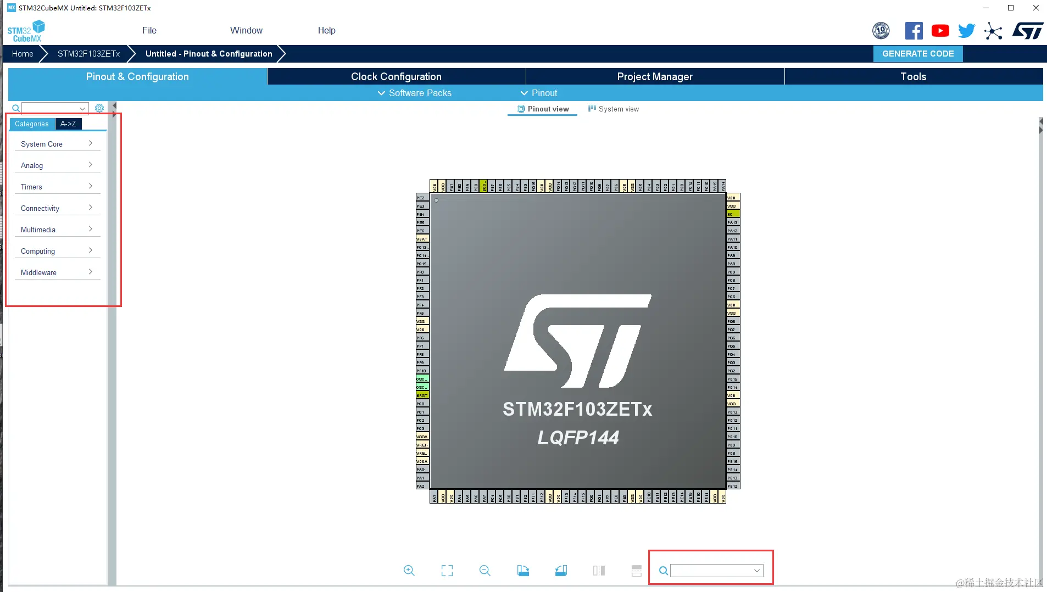1047x592 pixels.
Task: Open the ST community network icon
Action: [x=993, y=31]
